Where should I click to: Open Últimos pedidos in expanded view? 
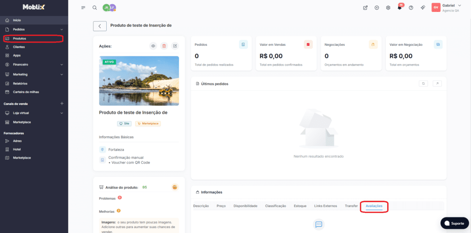point(437,83)
